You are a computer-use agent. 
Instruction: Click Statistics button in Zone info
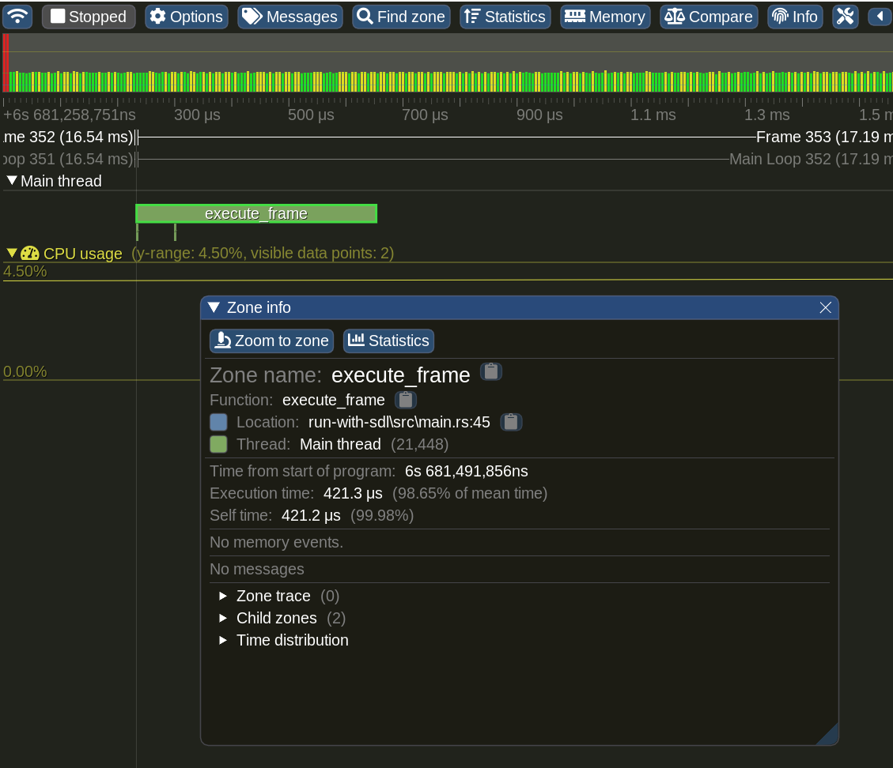pos(388,341)
